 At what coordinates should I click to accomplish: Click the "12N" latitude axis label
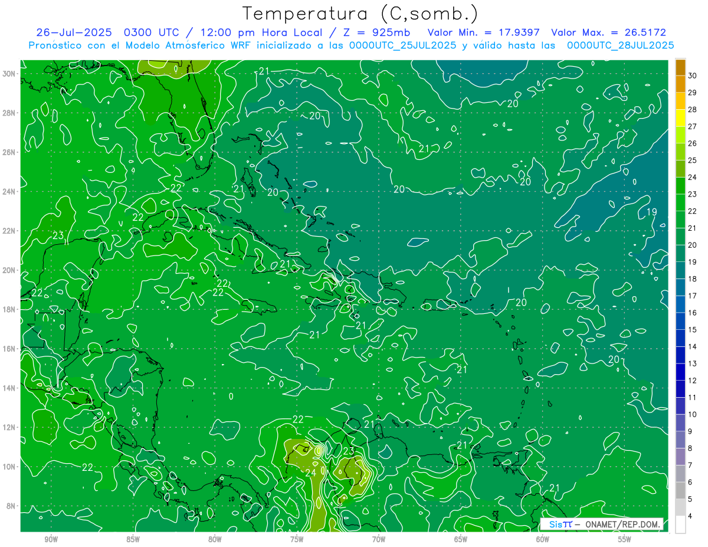[10, 427]
